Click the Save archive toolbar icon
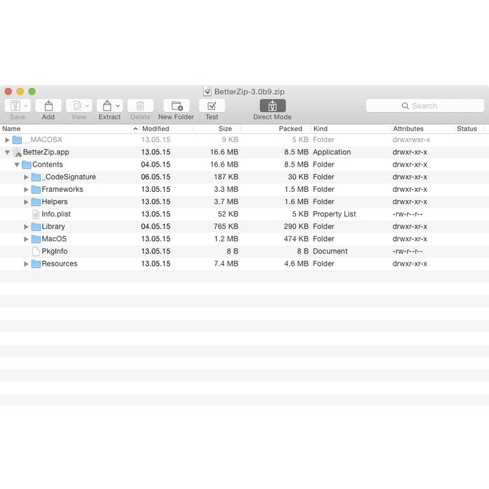Screen dimensions: 489x489 [16, 106]
